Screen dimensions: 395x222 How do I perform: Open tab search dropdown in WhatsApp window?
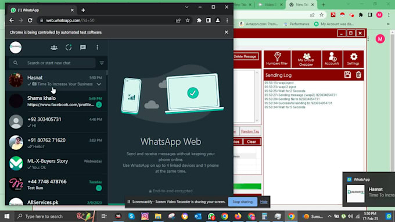pyautogui.click(x=186, y=7)
